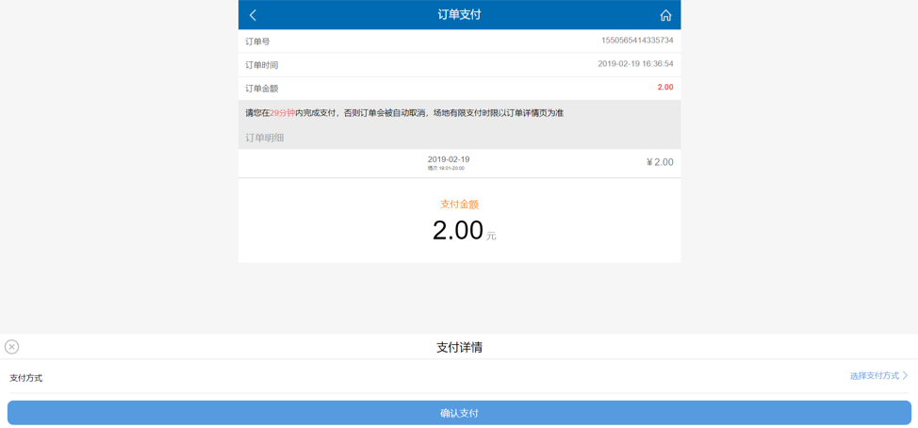
Task: Click the ¥2.00 item price
Action: point(659,162)
